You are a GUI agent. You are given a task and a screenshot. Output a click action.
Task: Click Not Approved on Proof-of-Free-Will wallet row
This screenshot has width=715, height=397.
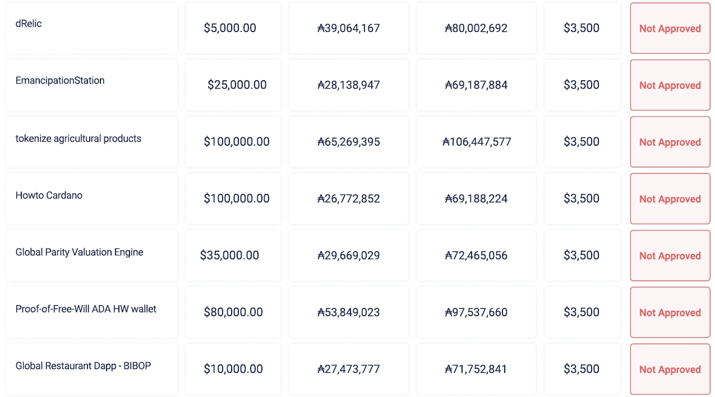point(670,313)
